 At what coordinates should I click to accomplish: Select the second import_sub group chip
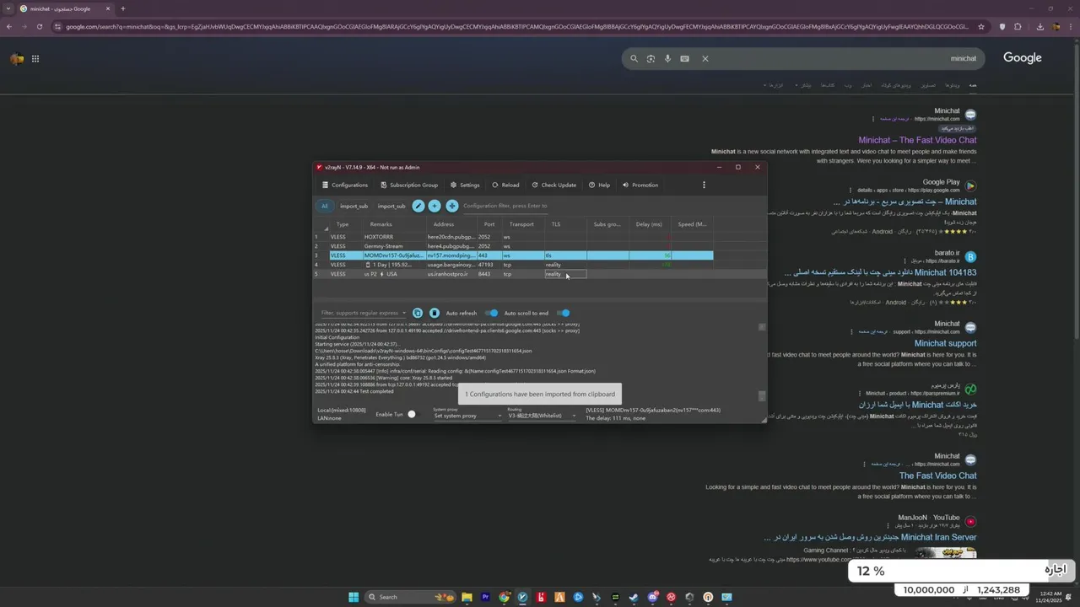click(391, 206)
